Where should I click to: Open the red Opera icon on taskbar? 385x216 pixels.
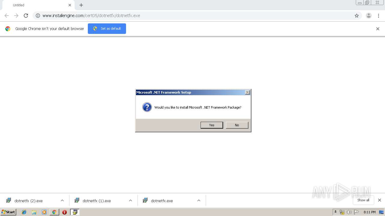click(x=64, y=212)
